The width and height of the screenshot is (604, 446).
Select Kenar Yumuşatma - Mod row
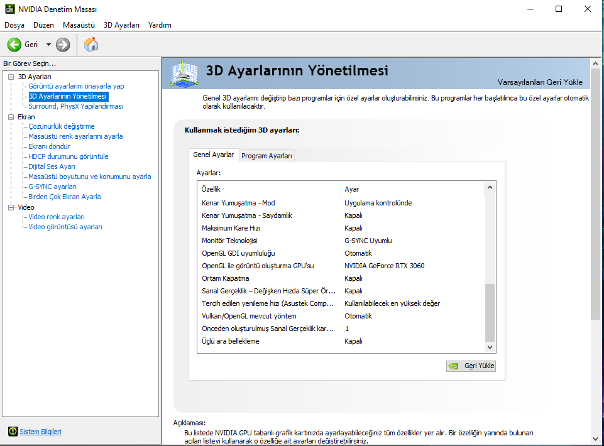coord(341,203)
